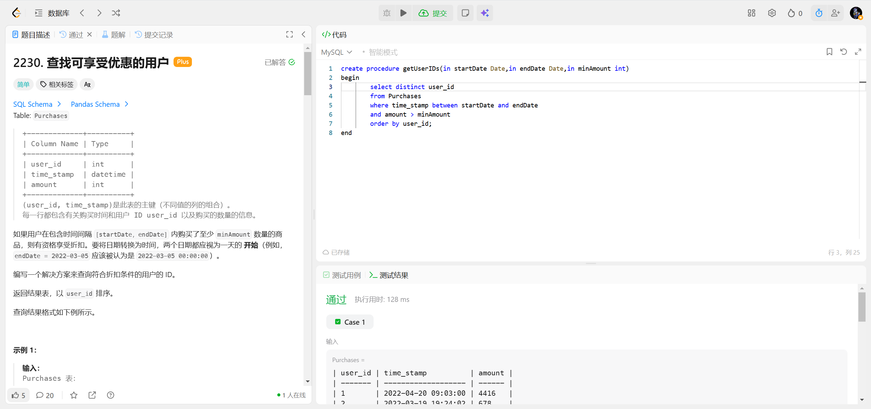Open the AI sparkle assistant icon
The image size is (871, 409).
[484, 13]
